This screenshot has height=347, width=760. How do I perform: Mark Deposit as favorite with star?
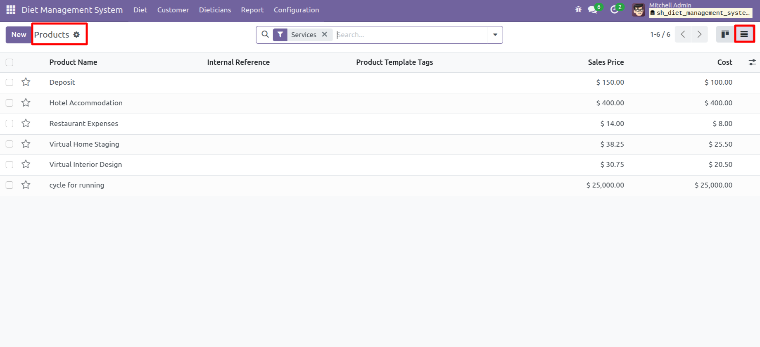[26, 82]
